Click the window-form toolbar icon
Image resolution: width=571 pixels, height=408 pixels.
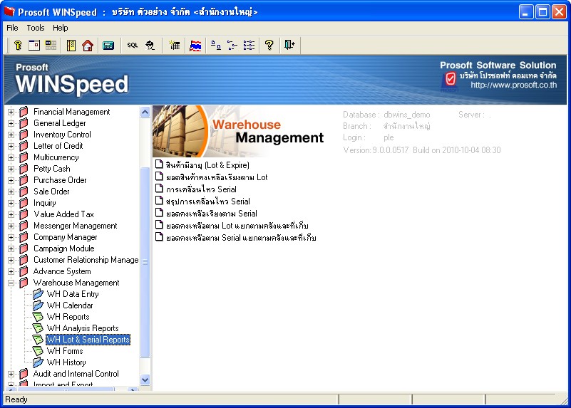(34, 46)
